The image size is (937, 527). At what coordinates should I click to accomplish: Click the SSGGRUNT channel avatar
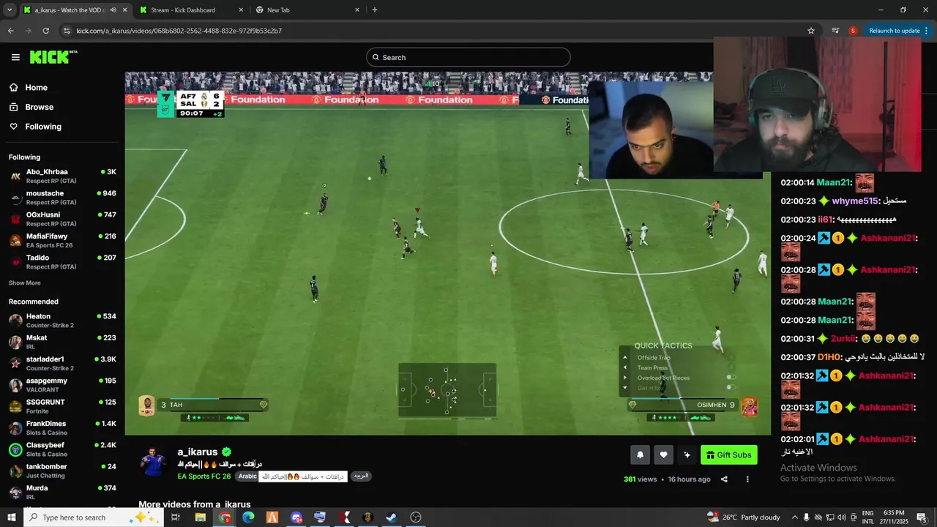[15, 406]
